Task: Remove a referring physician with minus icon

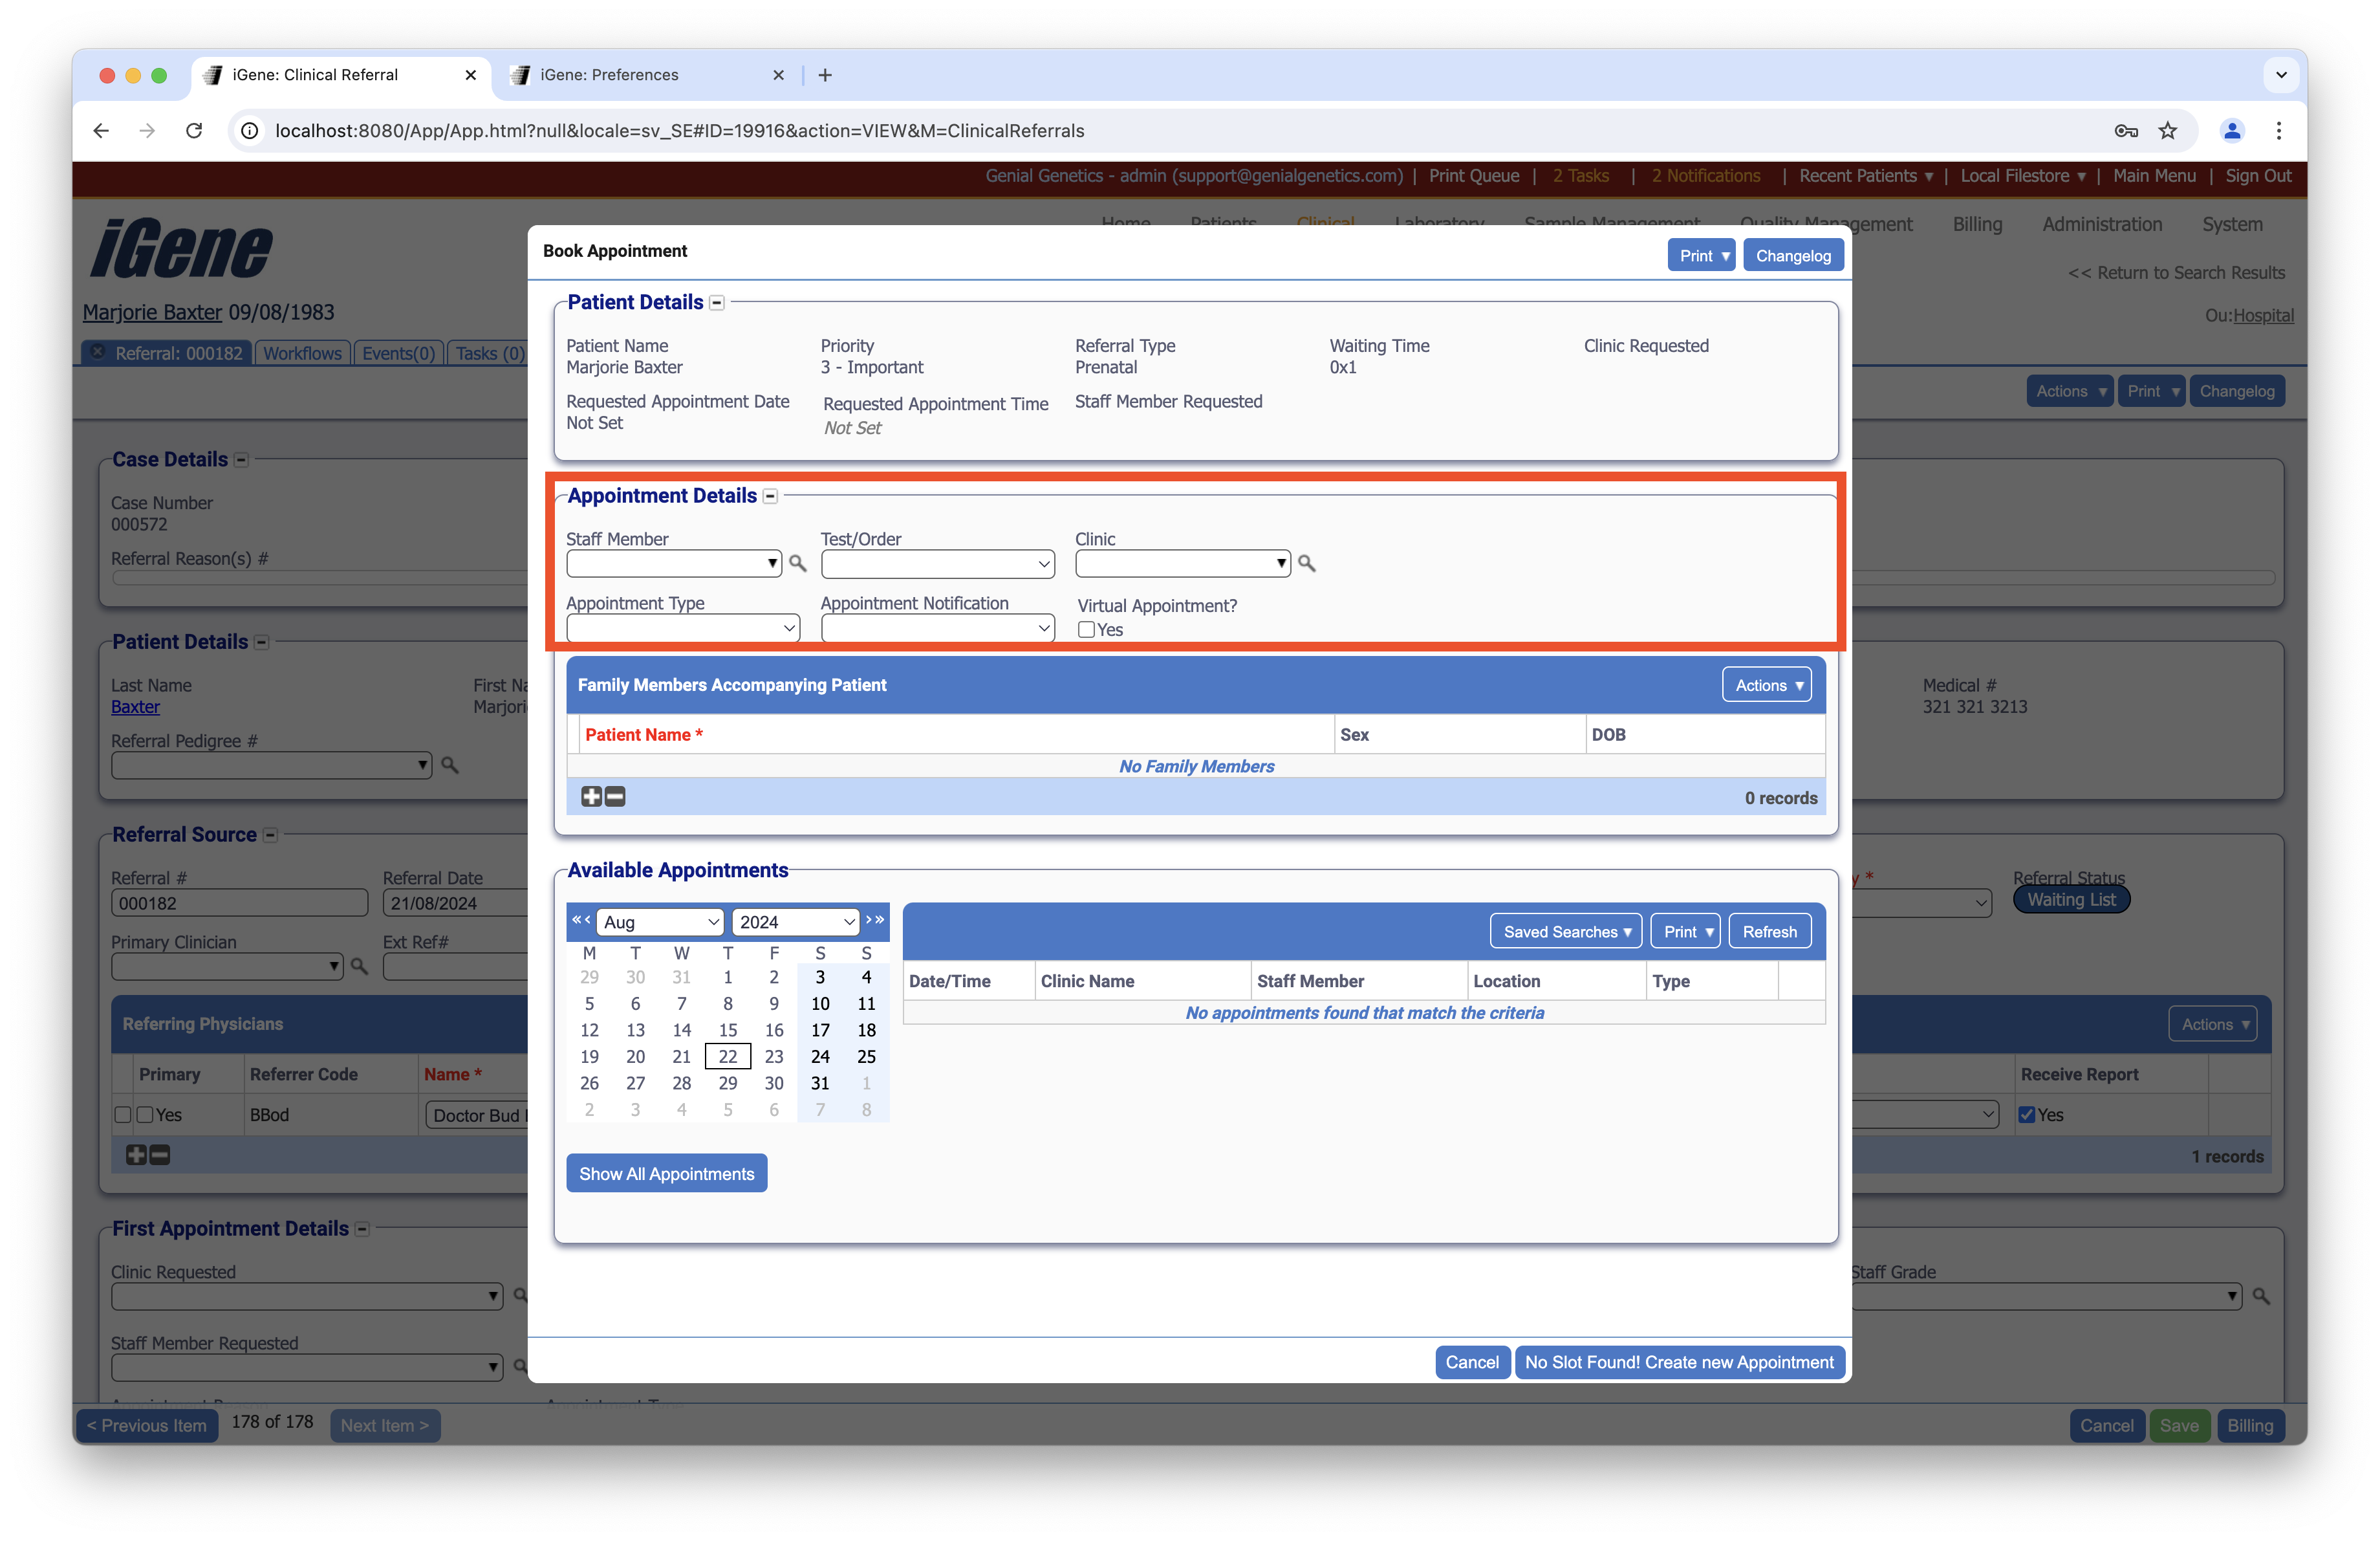Action: click(x=159, y=1155)
